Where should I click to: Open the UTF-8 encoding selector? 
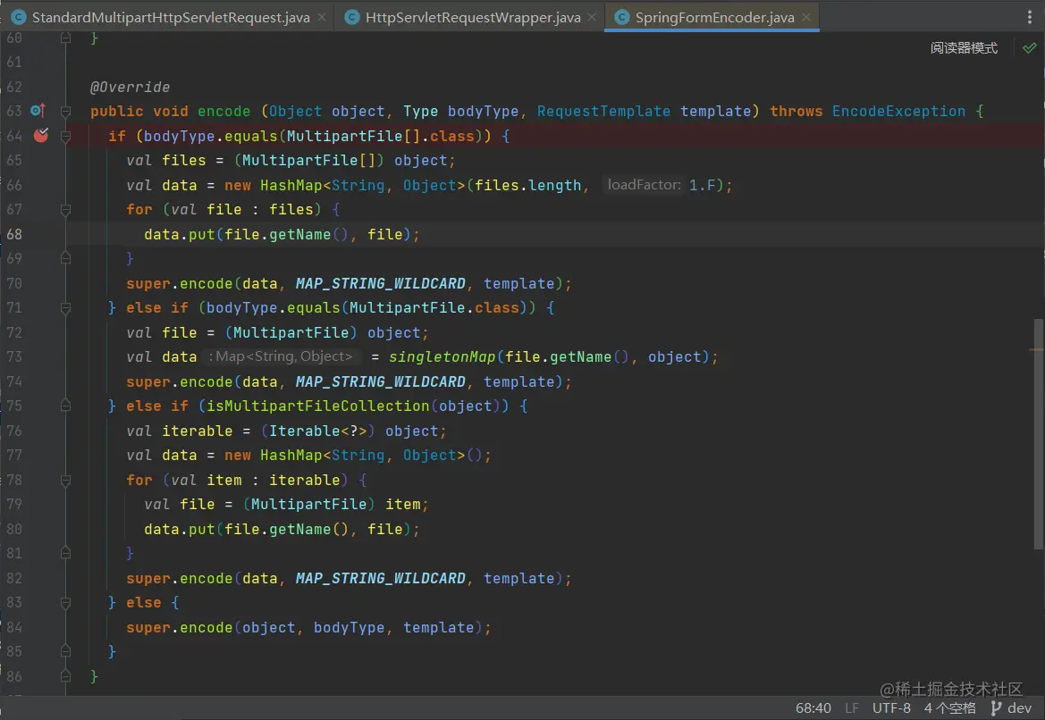[891, 708]
